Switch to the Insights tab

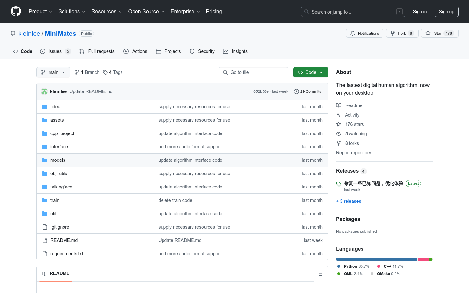[235, 51]
